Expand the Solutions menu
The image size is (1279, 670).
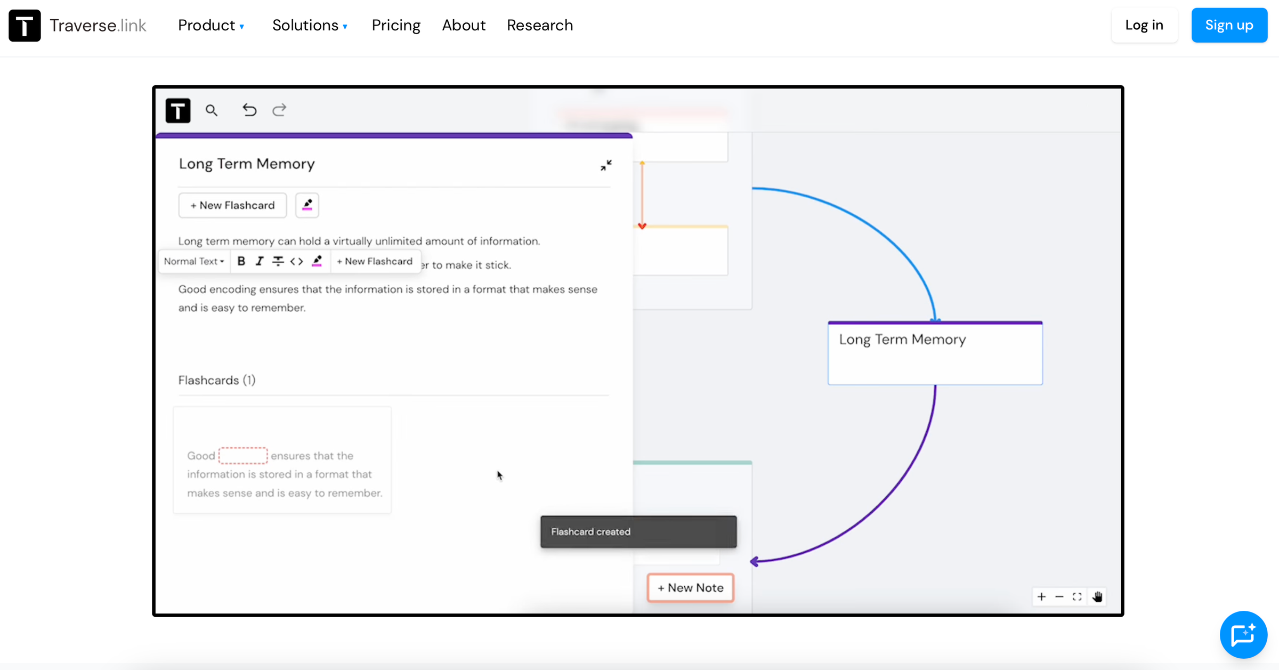pyautogui.click(x=310, y=26)
